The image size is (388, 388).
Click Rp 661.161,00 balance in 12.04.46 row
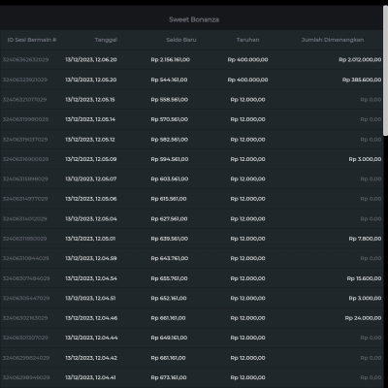[168, 318]
